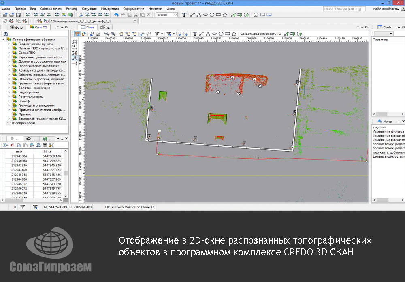
Task: Select the rectangle drawing tool in the plan toolbar
Action: click(227, 34)
